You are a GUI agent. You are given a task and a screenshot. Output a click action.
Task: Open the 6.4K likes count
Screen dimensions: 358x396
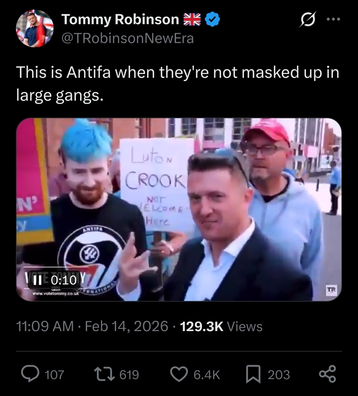pos(207,374)
